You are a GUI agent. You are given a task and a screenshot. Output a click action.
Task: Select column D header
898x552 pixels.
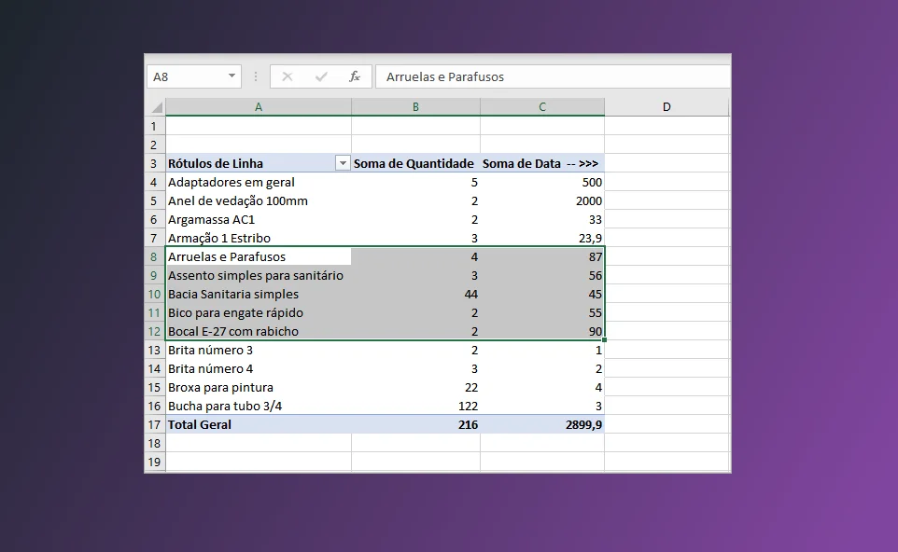(x=666, y=107)
